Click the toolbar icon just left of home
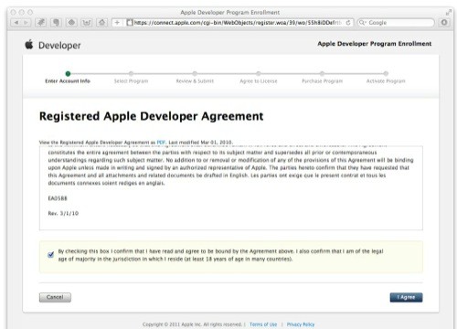Image resolution: width=457 pixels, height=329 pixels. click(87, 23)
